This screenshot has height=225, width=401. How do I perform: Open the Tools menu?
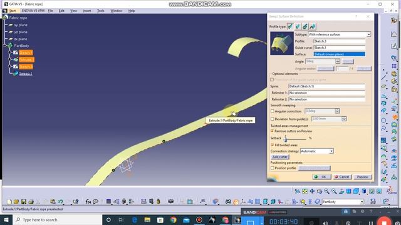point(100,11)
